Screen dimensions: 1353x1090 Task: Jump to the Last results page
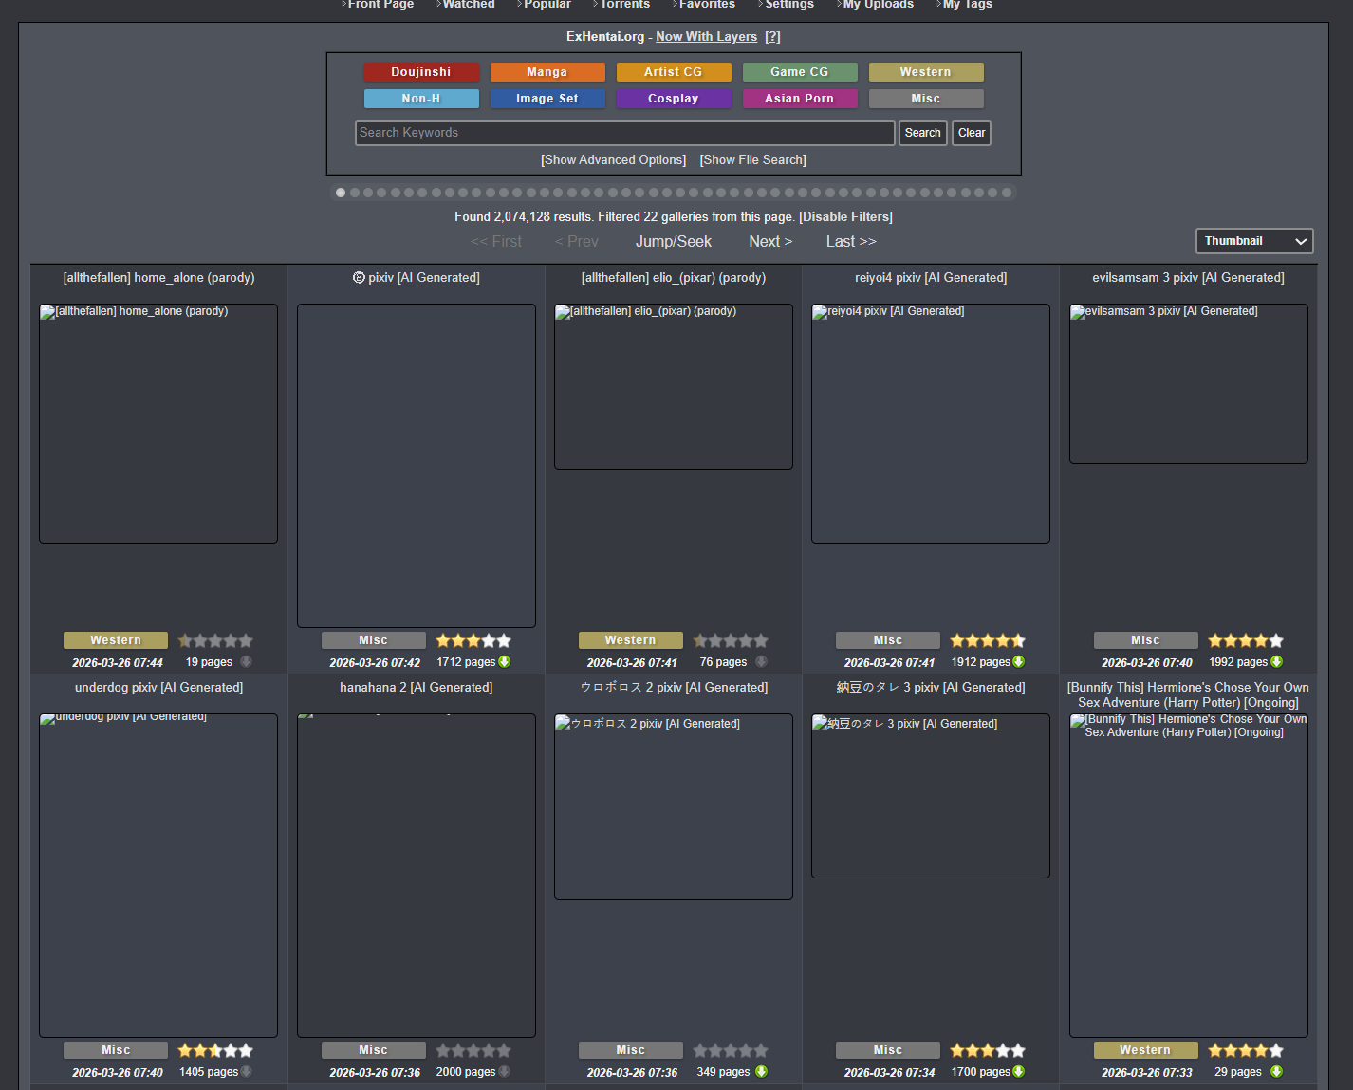coord(851,242)
